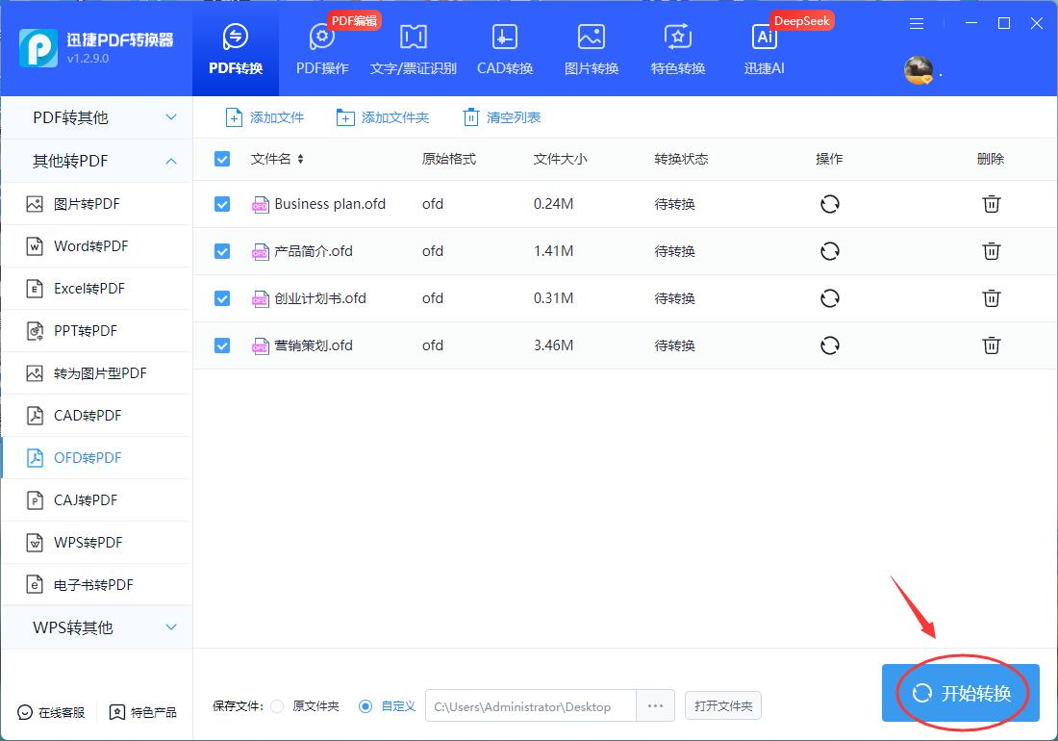Click the 开始转换 button
Screen dimensions: 1058x741
(x=960, y=693)
